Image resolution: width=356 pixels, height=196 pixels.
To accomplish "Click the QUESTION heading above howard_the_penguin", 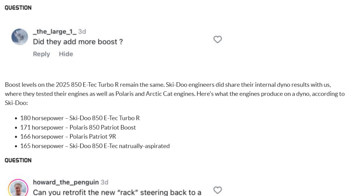I will pyautogui.click(x=18, y=160).
